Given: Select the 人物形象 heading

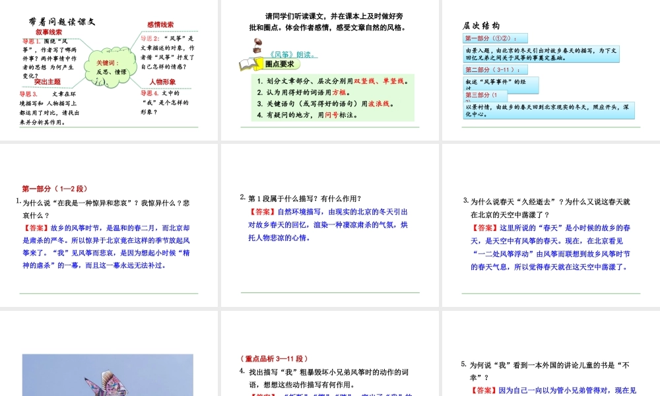Looking at the screenshot, I should pos(162,82).
